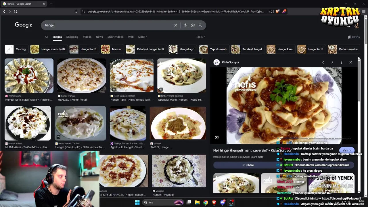Open Saves collection
The width and height of the screenshot is (368, 207).
coord(354,37)
